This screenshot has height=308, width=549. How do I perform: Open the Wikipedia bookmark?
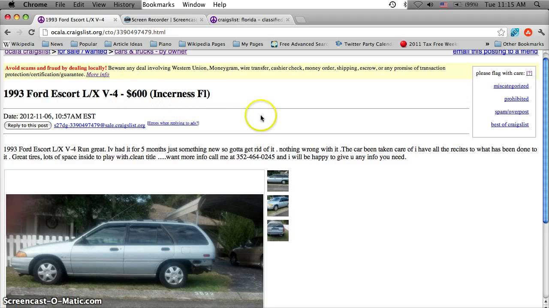pyautogui.click(x=19, y=44)
